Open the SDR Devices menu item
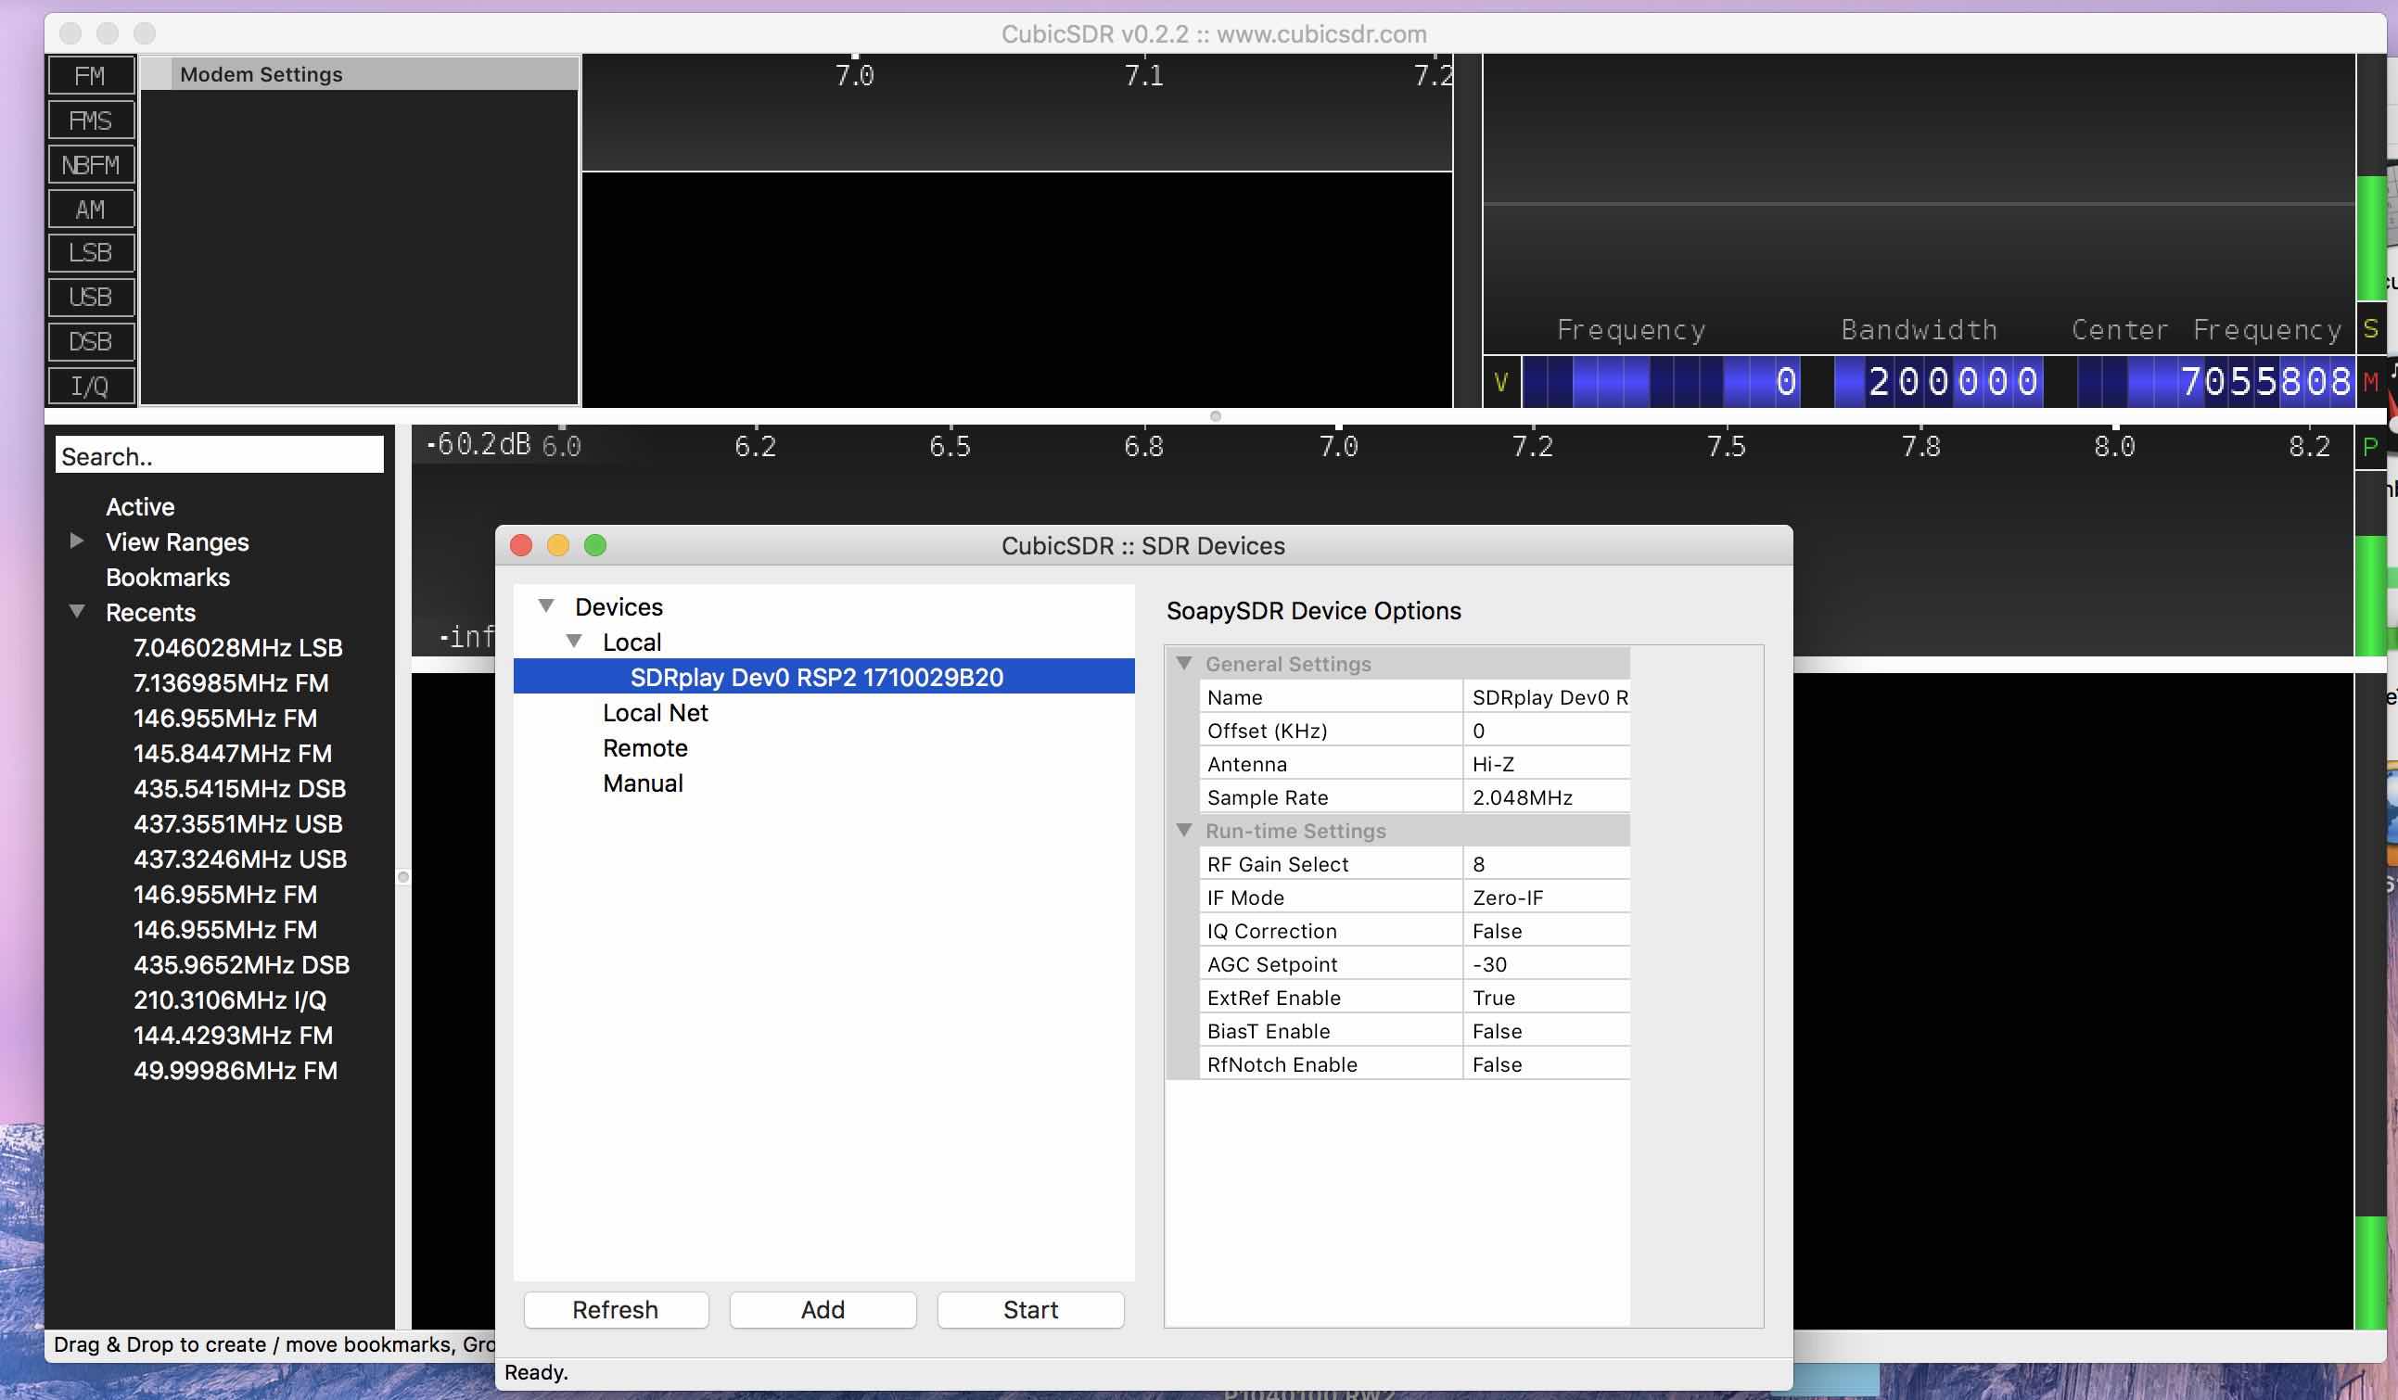Image resolution: width=2398 pixels, height=1400 pixels. pyautogui.click(x=1143, y=545)
